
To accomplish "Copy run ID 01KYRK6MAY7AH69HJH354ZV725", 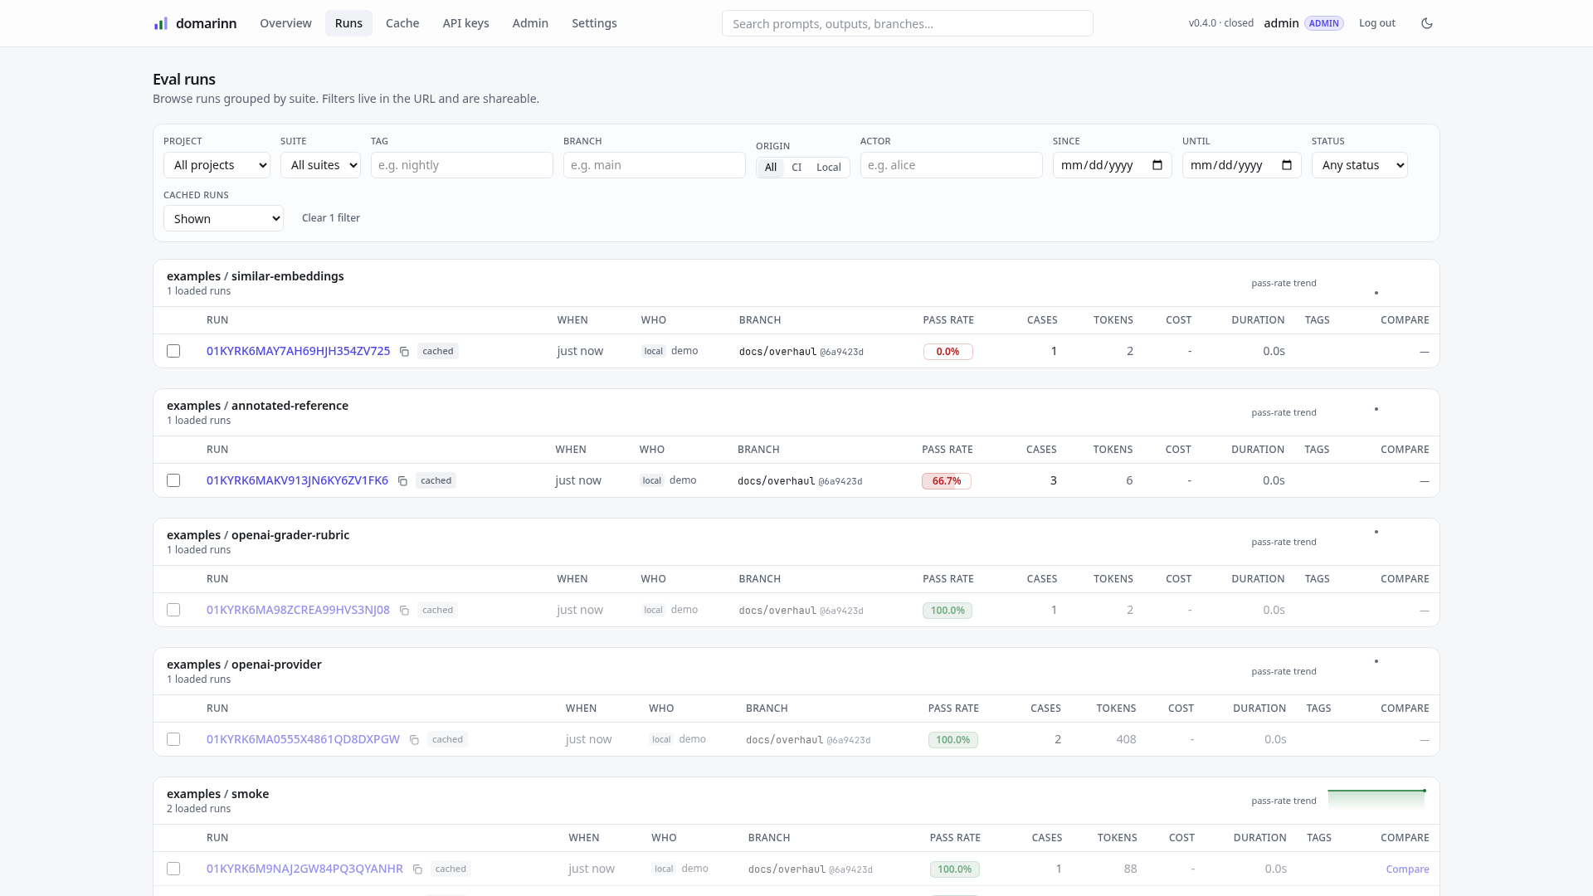I will pyautogui.click(x=404, y=352).
